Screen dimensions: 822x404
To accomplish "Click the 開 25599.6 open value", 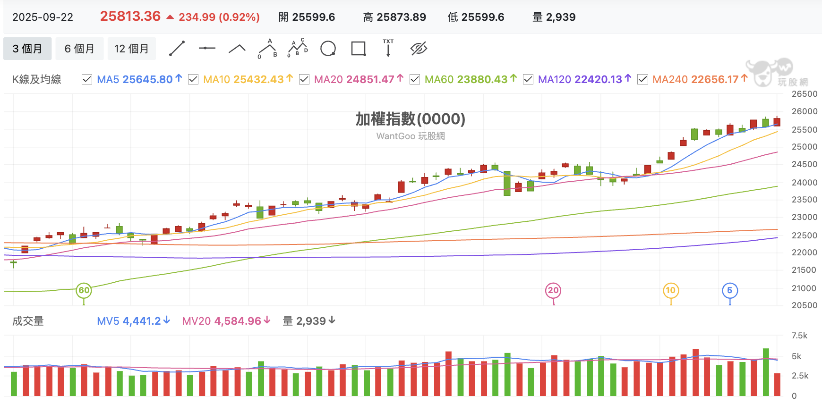I will 307,17.
